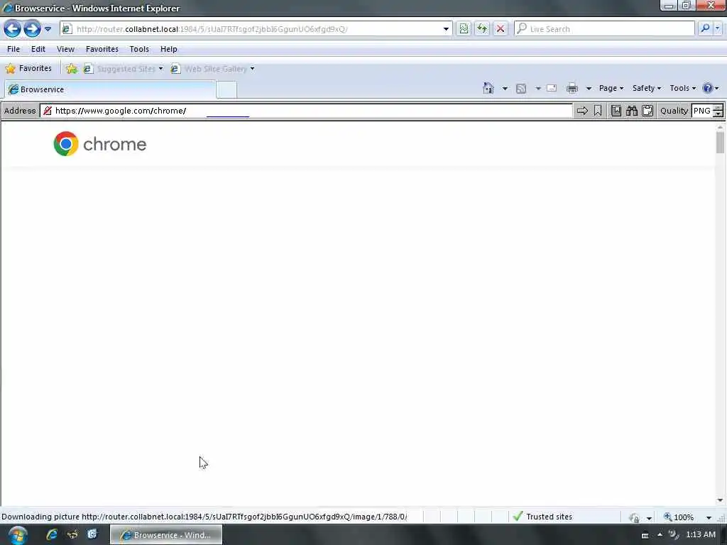Viewport: 727px width, 545px height.
Task: Open the Favorites menu
Action: point(102,49)
